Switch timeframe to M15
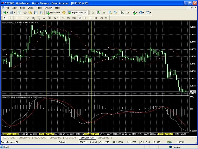Viewport: 198px width, 149px height. click(74, 18)
